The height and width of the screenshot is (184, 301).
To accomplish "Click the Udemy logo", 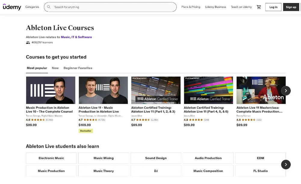I will click(x=12, y=7).
